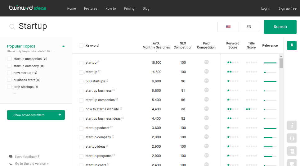
Task: Tick the checkbox for '500 startups' keyword
Action: tap(81, 81)
